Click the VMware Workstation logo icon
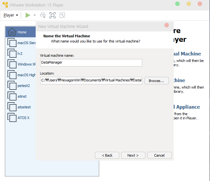Screen dimensions: 210x181 click(x=5, y=5)
